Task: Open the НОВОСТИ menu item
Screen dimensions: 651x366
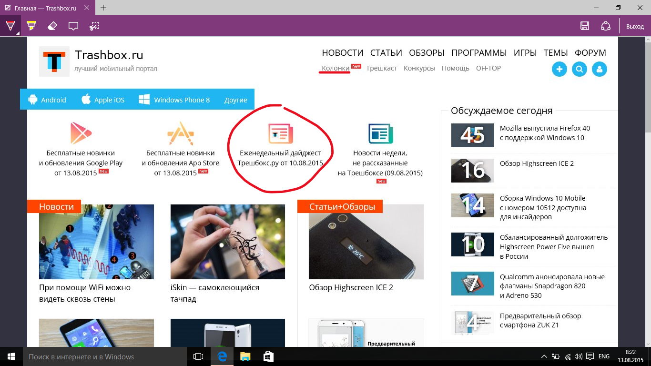Action: 343,53
